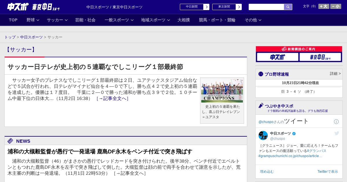Viewport: 347px width, 182px height.
Task: Open the サッカー navigation menu
Action: 55,20
